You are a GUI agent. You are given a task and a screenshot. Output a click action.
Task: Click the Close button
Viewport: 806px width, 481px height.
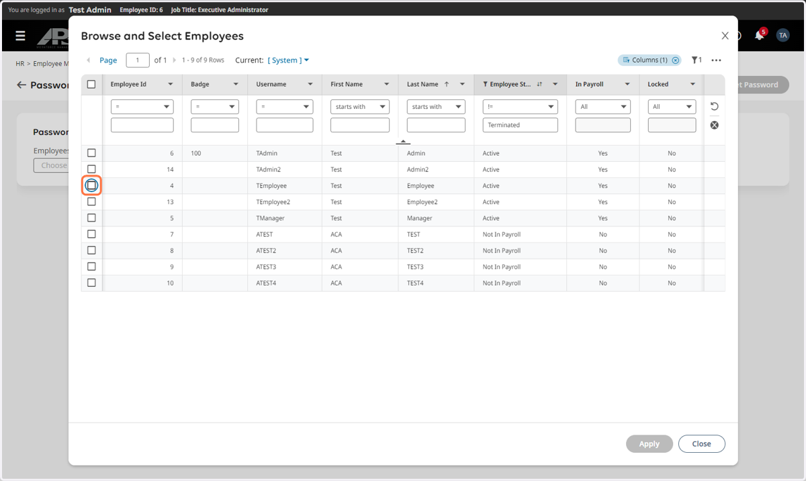pos(701,443)
